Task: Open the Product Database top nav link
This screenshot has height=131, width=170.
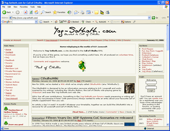Action: coord(80,40)
